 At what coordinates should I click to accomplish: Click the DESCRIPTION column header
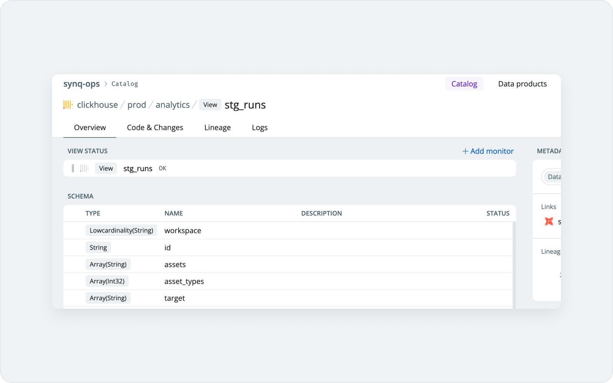[x=321, y=213]
